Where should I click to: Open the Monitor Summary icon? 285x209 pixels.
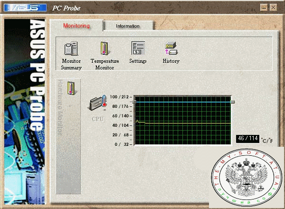(x=71, y=48)
